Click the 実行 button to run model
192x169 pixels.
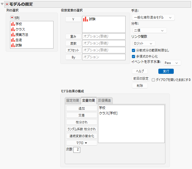tap(166, 71)
